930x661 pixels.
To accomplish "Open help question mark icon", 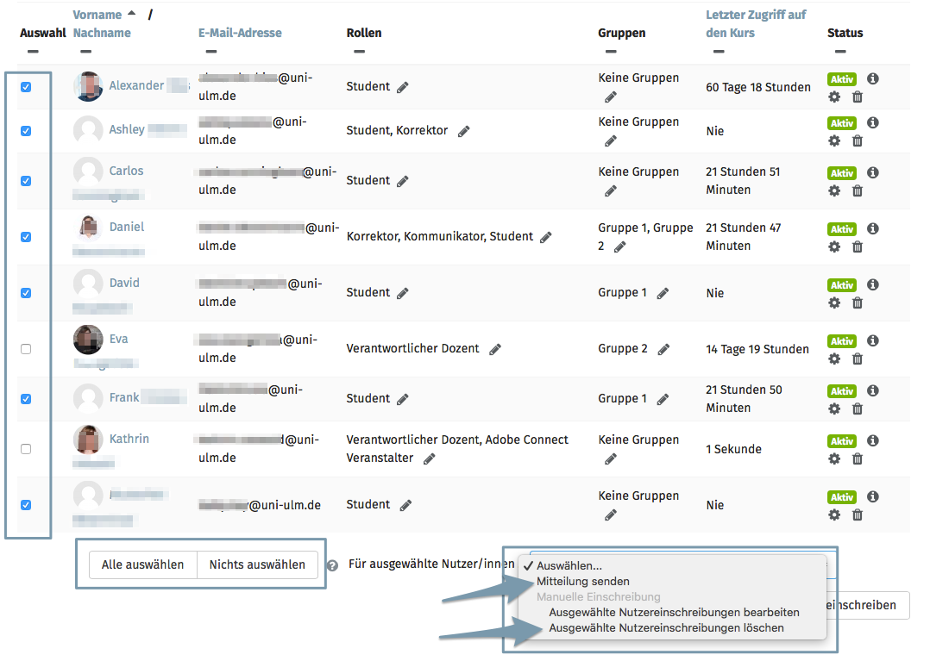I will click(x=333, y=565).
